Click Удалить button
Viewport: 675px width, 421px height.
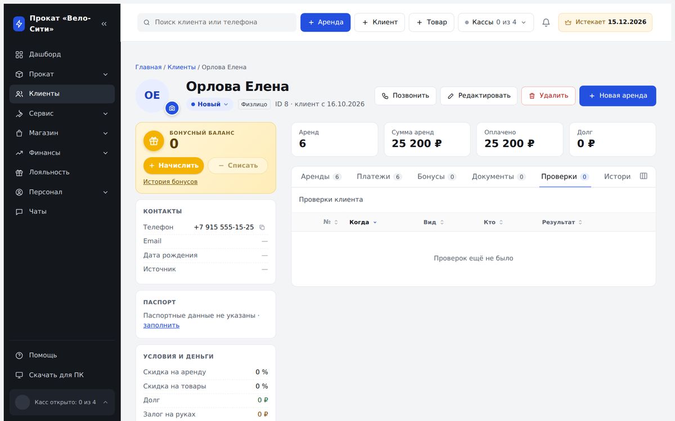[x=548, y=95]
